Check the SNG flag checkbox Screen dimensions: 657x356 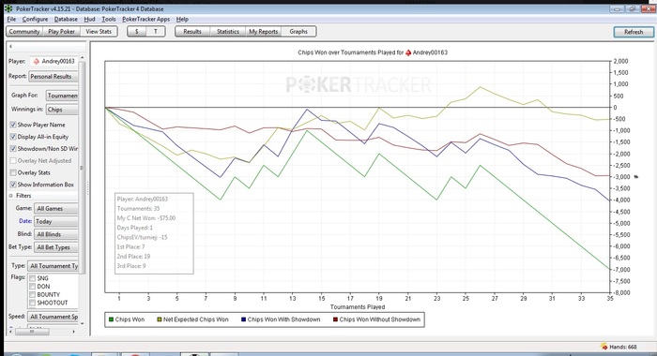32,278
